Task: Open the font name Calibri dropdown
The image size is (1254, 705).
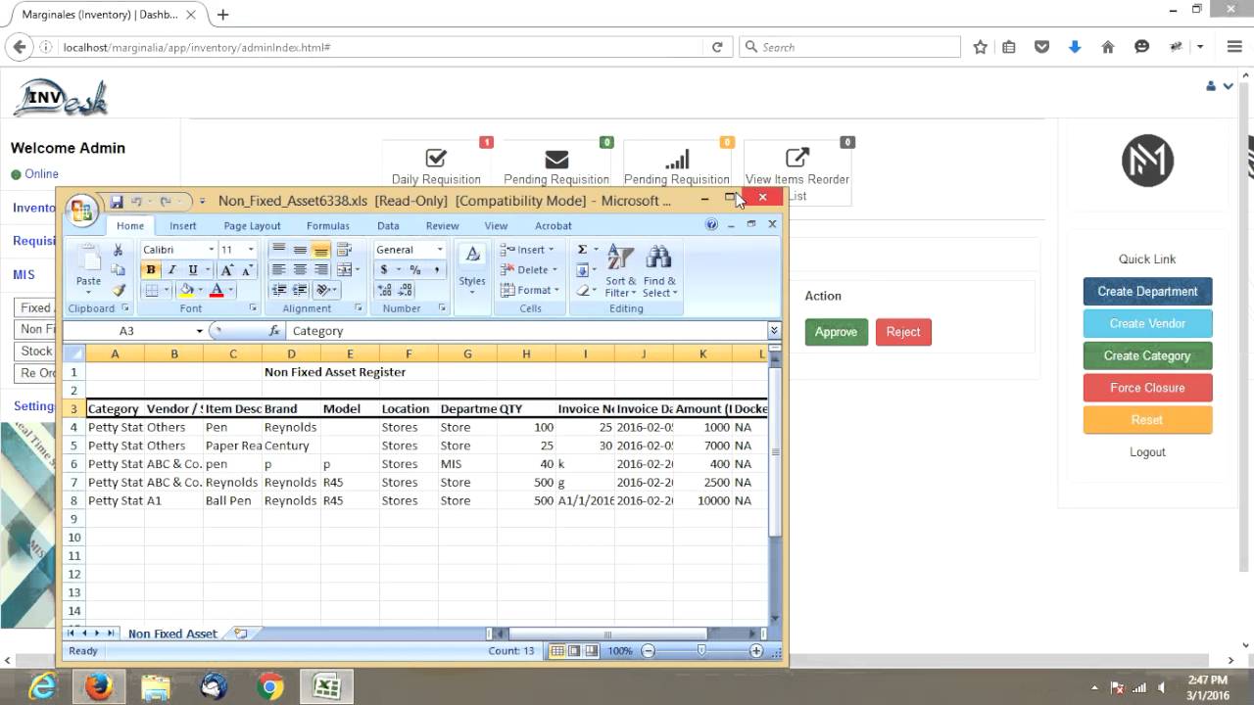Action: click(210, 250)
